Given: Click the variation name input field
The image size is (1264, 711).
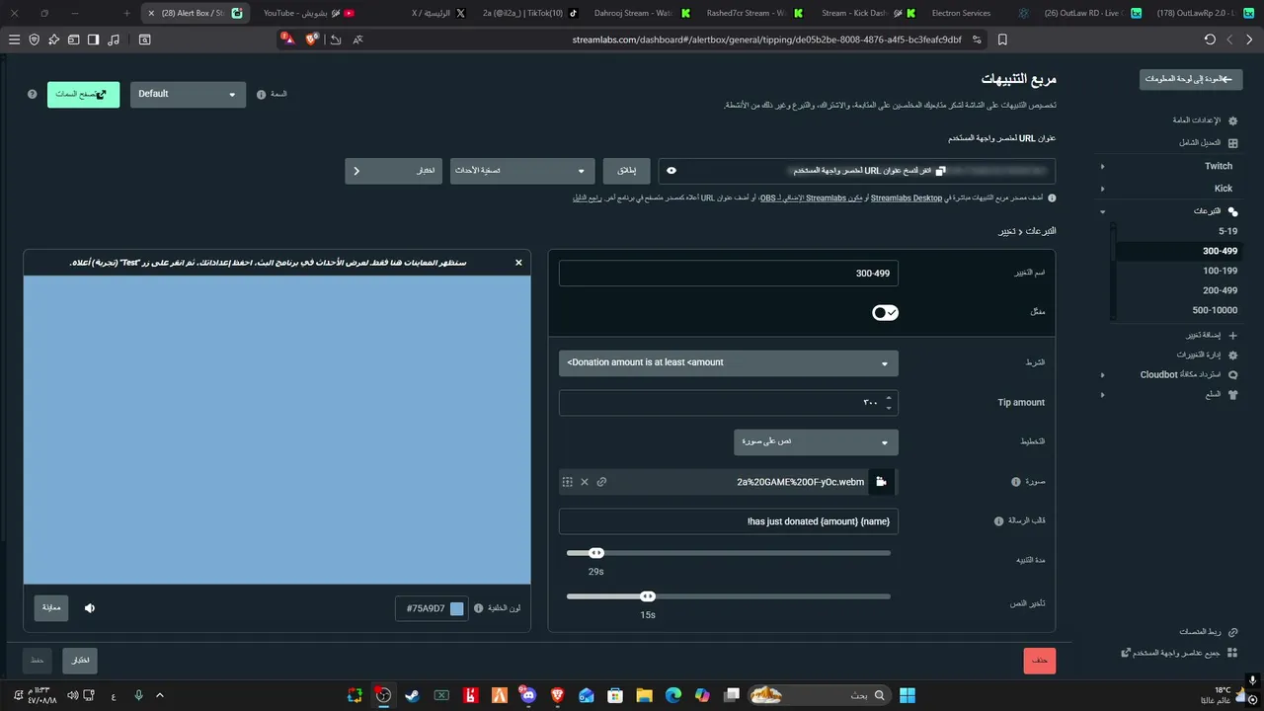Looking at the screenshot, I should coord(729,273).
